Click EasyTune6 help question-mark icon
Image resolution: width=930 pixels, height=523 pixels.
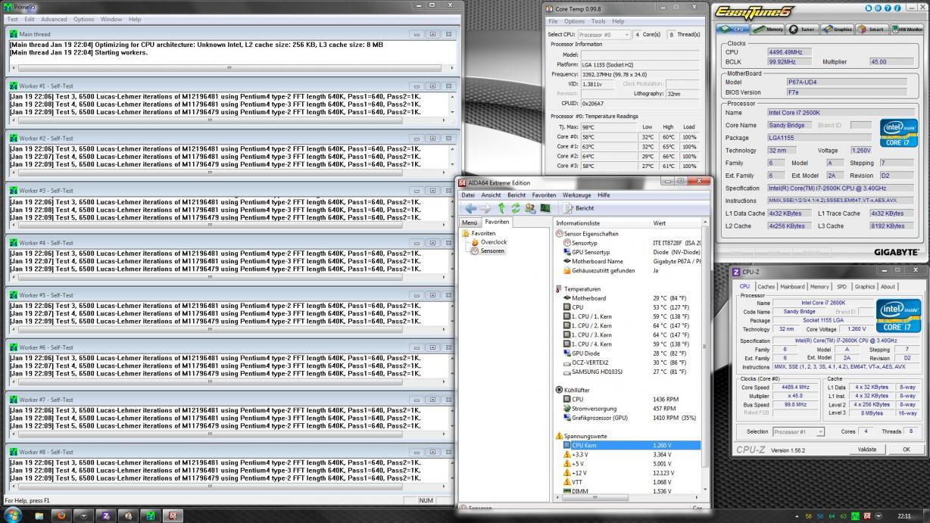click(888, 8)
